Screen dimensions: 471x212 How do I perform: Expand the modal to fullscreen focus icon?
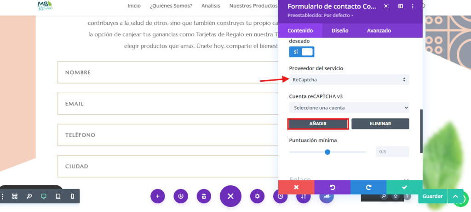(x=386, y=6)
